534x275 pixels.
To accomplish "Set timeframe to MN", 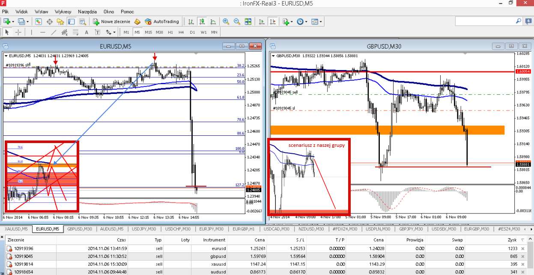I will [x=214, y=32].
